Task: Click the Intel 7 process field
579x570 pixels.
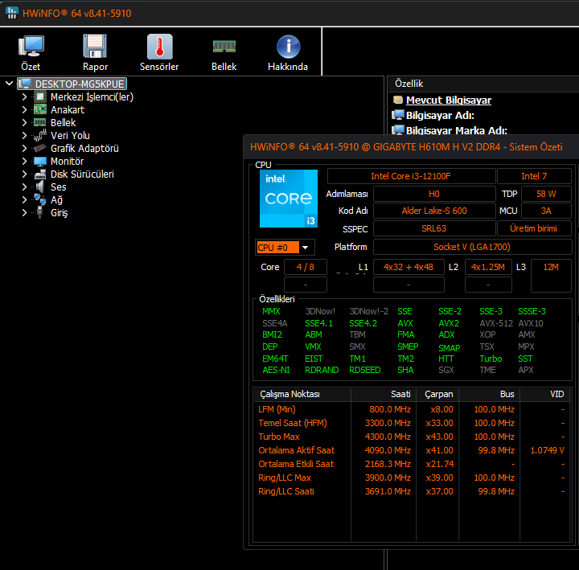Action: (x=534, y=176)
